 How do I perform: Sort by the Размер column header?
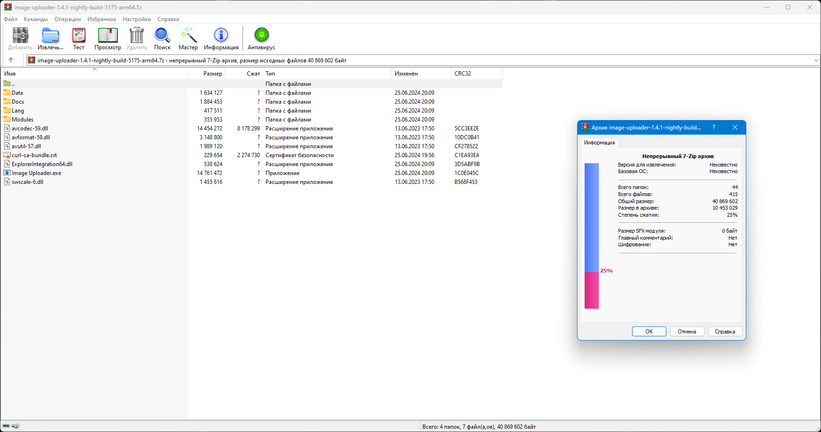(206, 73)
